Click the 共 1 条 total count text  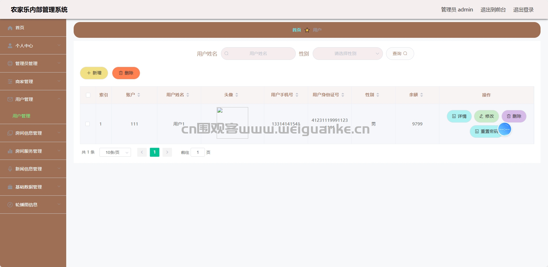88,152
